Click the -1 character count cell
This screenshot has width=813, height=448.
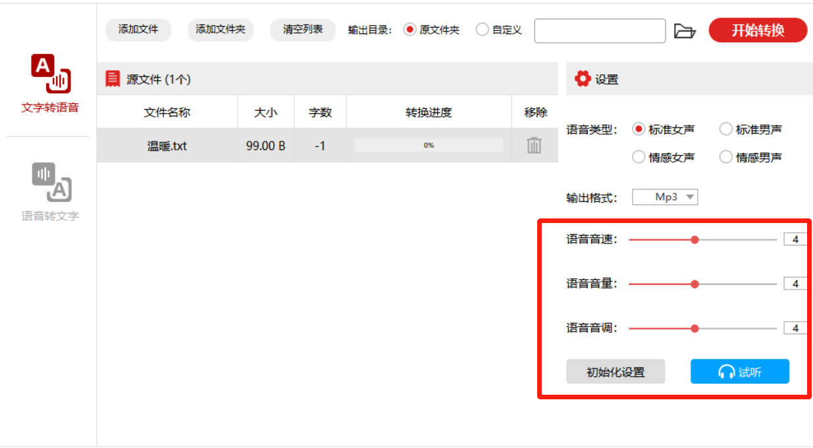(x=320, y=145)
